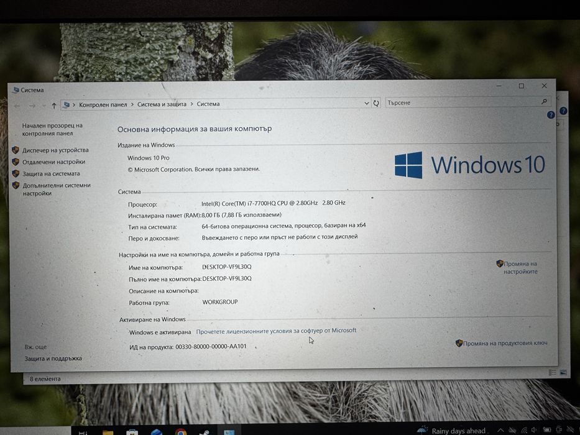Click Промяна на настройките link
This screenshot has width=580, height=435.
520,267
